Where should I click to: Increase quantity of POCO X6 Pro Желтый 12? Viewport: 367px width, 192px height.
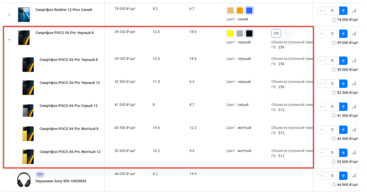click(x=343, y=153)
